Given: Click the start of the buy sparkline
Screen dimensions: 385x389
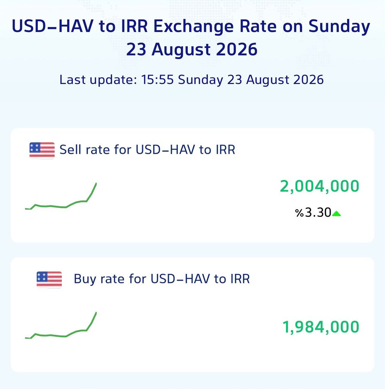Looking at the screenshot, I should (27, 338).
